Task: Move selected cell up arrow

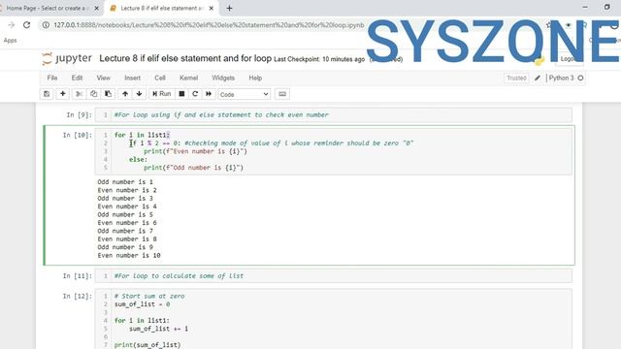Action: [x=125, y=94]
